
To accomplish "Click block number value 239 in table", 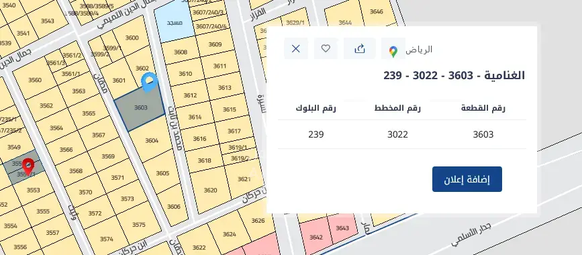I will point(316,134).
